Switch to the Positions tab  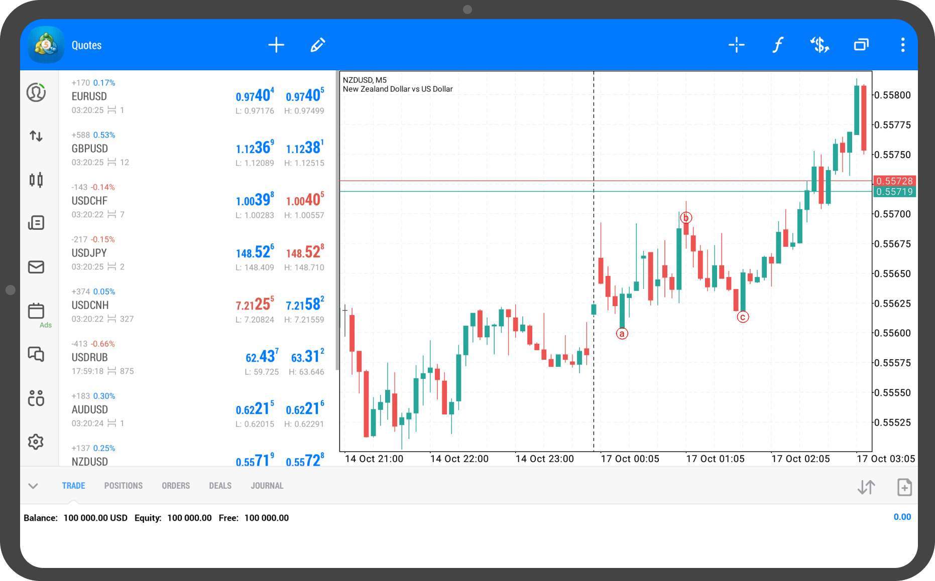pyautogui.click(x=123, y=486)
